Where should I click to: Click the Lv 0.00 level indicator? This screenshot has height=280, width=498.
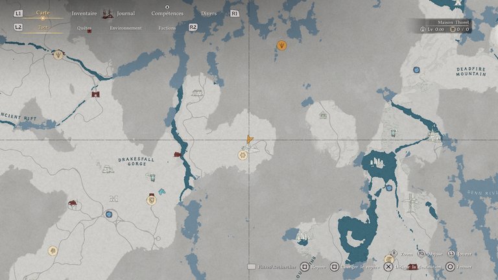[433, 29]
